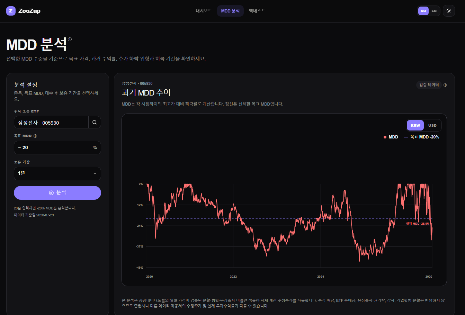Click the 목표 MDD -20% legend item
465x315 pixels.
421,137
